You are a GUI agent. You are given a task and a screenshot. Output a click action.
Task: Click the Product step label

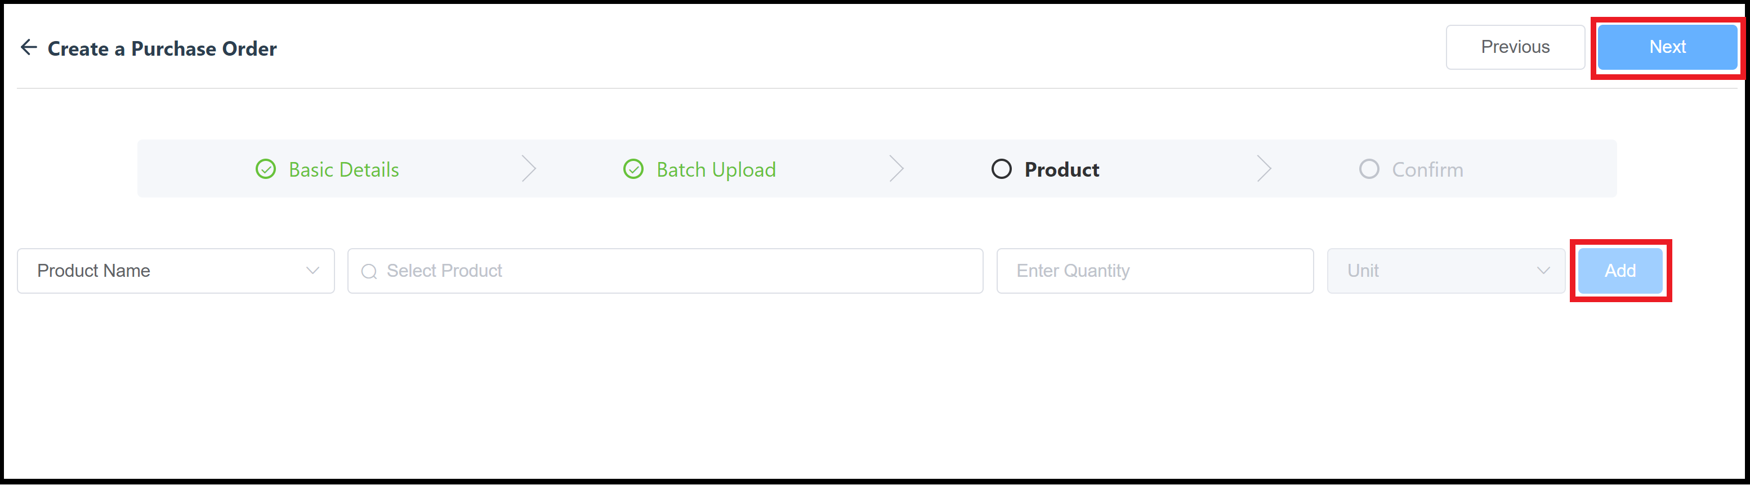pos(1061,170)
